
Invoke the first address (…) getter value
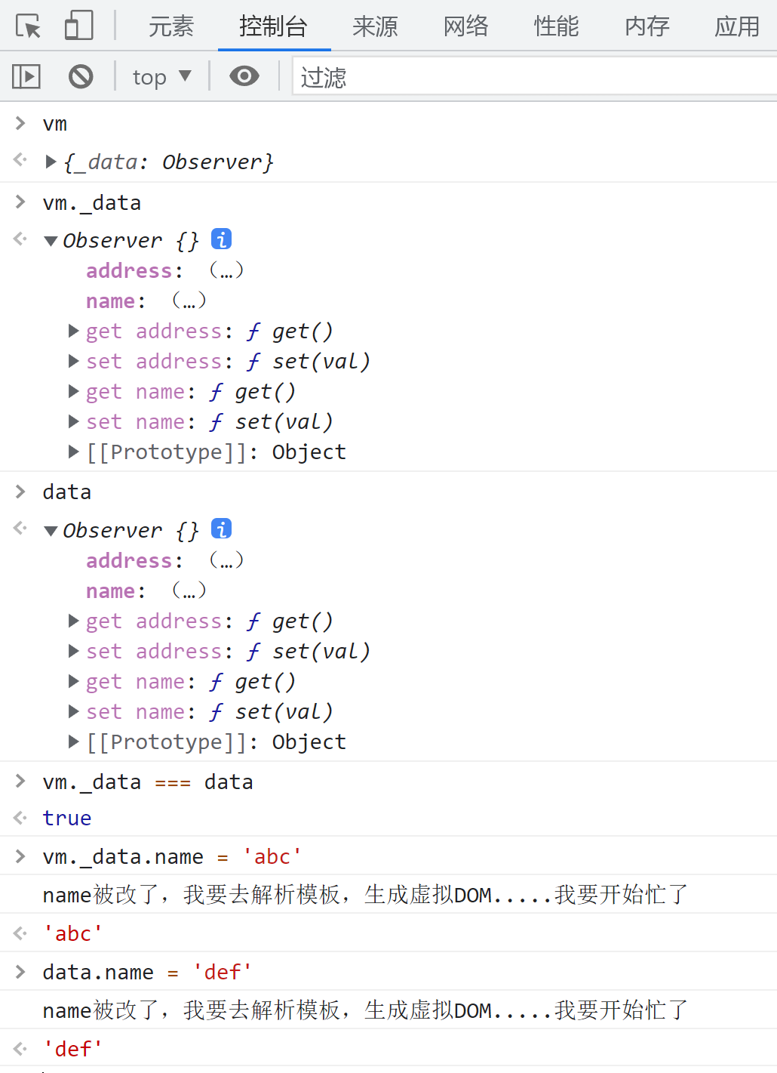(226, 270)
